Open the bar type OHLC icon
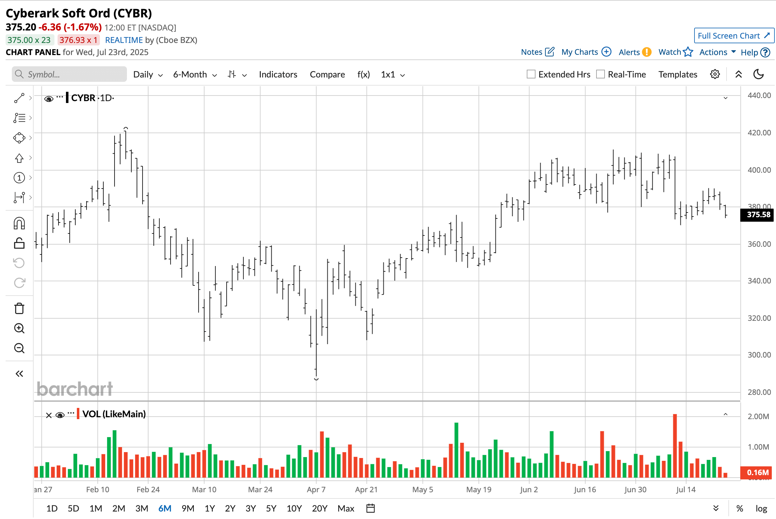Viewport: 776px width, 519px height. pos(231,74)
